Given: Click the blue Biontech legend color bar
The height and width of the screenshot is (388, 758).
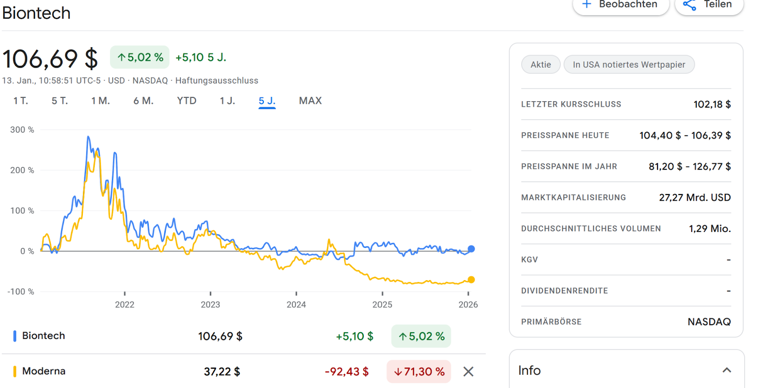Looking at the screenshot, I should coord(15,336).
